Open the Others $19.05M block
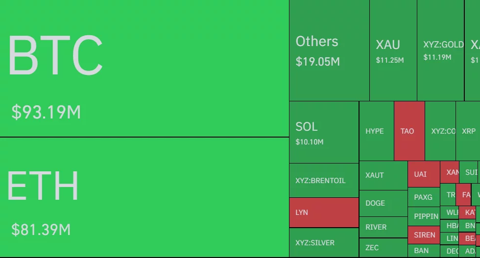This screenshot has width=480, height=258. 329,50
